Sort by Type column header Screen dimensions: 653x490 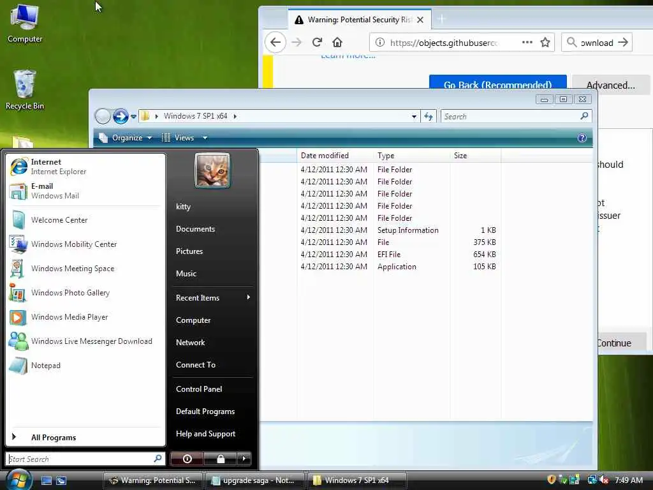tap(411, 156)
